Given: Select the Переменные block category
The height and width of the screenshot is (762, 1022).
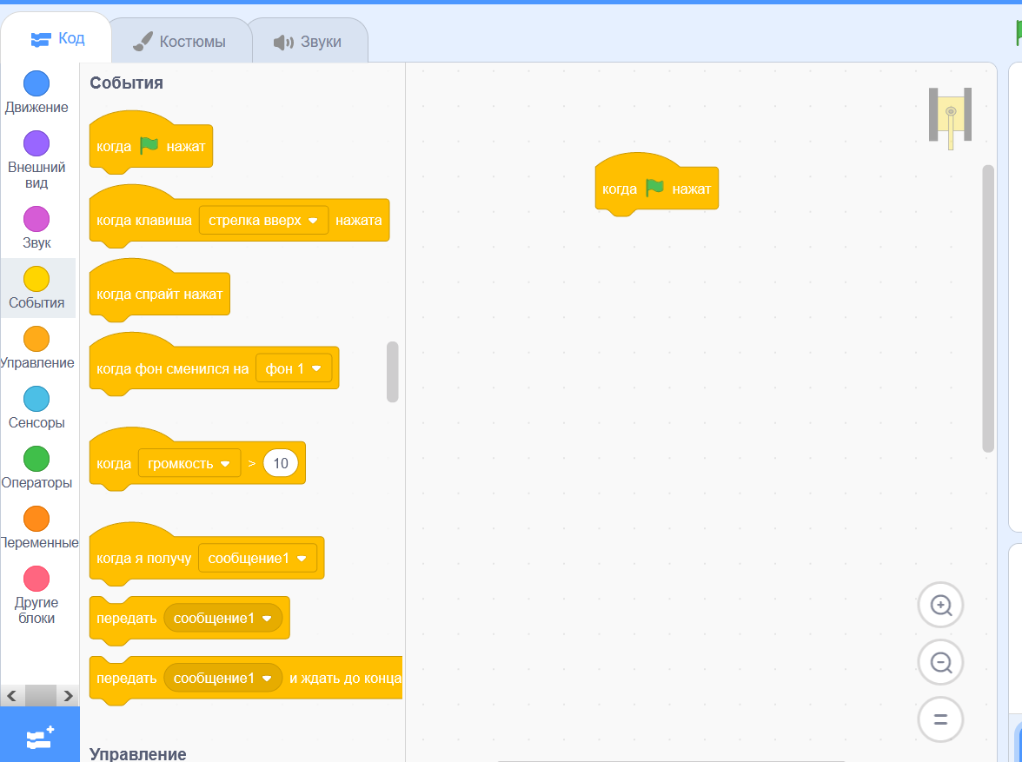Looking at the screenshot, I should coord(36,528).
